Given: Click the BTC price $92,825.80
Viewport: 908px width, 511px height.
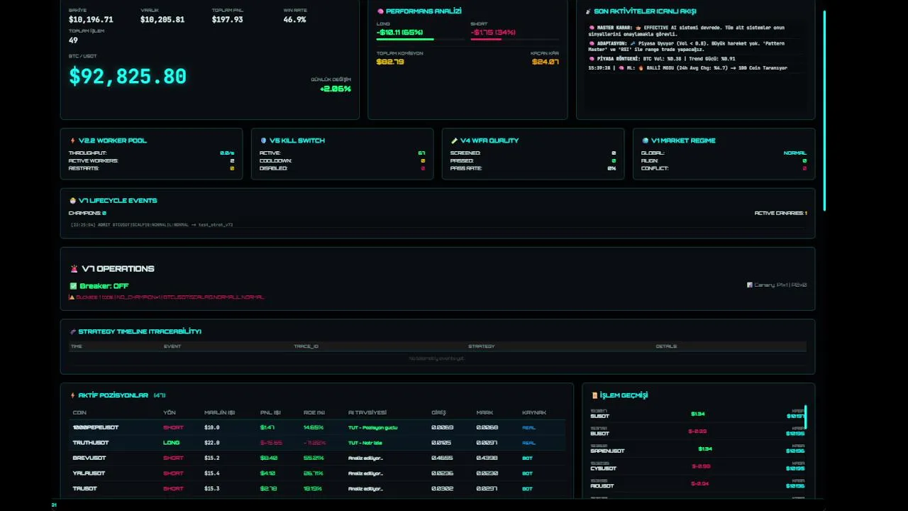Looking at the screenshot, I should [x=128, y=77].
